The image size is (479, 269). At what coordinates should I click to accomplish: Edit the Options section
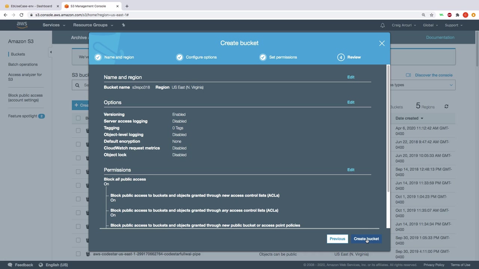[351, 102]
